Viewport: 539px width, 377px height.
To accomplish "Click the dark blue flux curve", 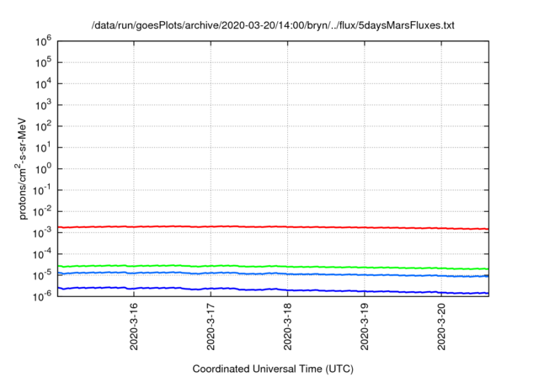I will [x=273, y=289].
